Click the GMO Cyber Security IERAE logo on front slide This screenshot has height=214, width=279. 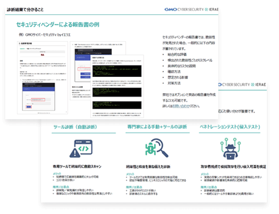[191, 9]
